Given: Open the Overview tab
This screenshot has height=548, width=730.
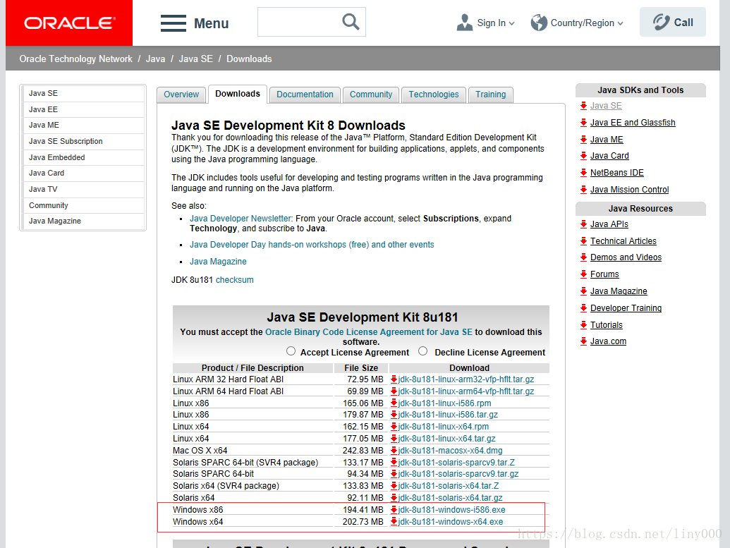Looking at the screenshot, I should pyautogui.click(x=181, y=95).
